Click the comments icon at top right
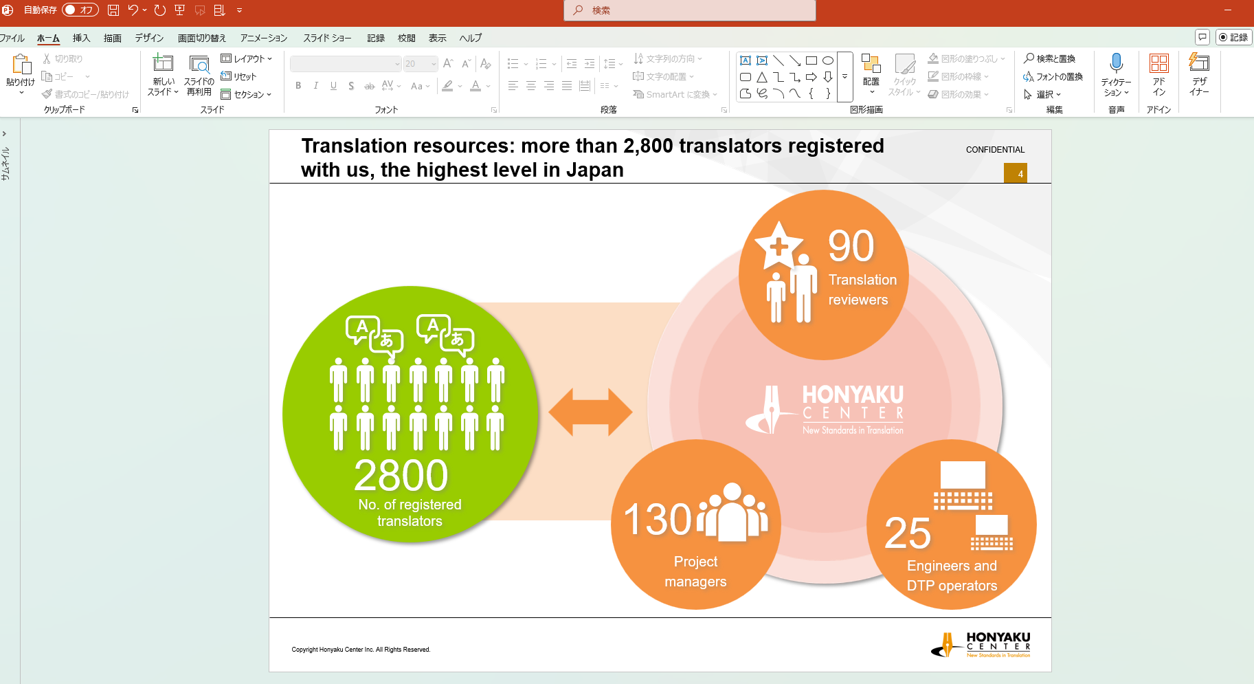Screen dimensions: 1254x684 (x=1202, y=37)
